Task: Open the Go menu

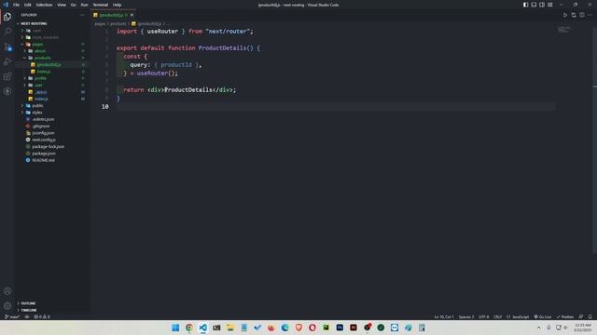Action: pyautogui.click(x=73, y=5)
